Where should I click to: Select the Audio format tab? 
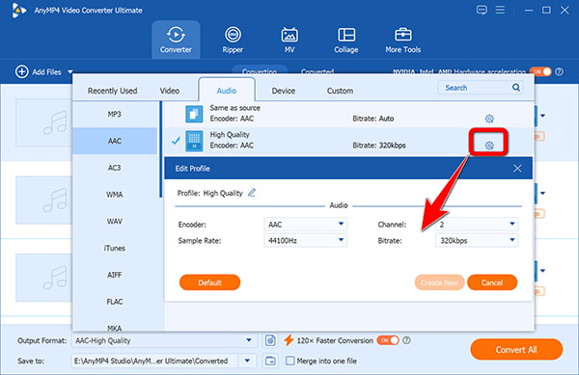coord(227,90)
